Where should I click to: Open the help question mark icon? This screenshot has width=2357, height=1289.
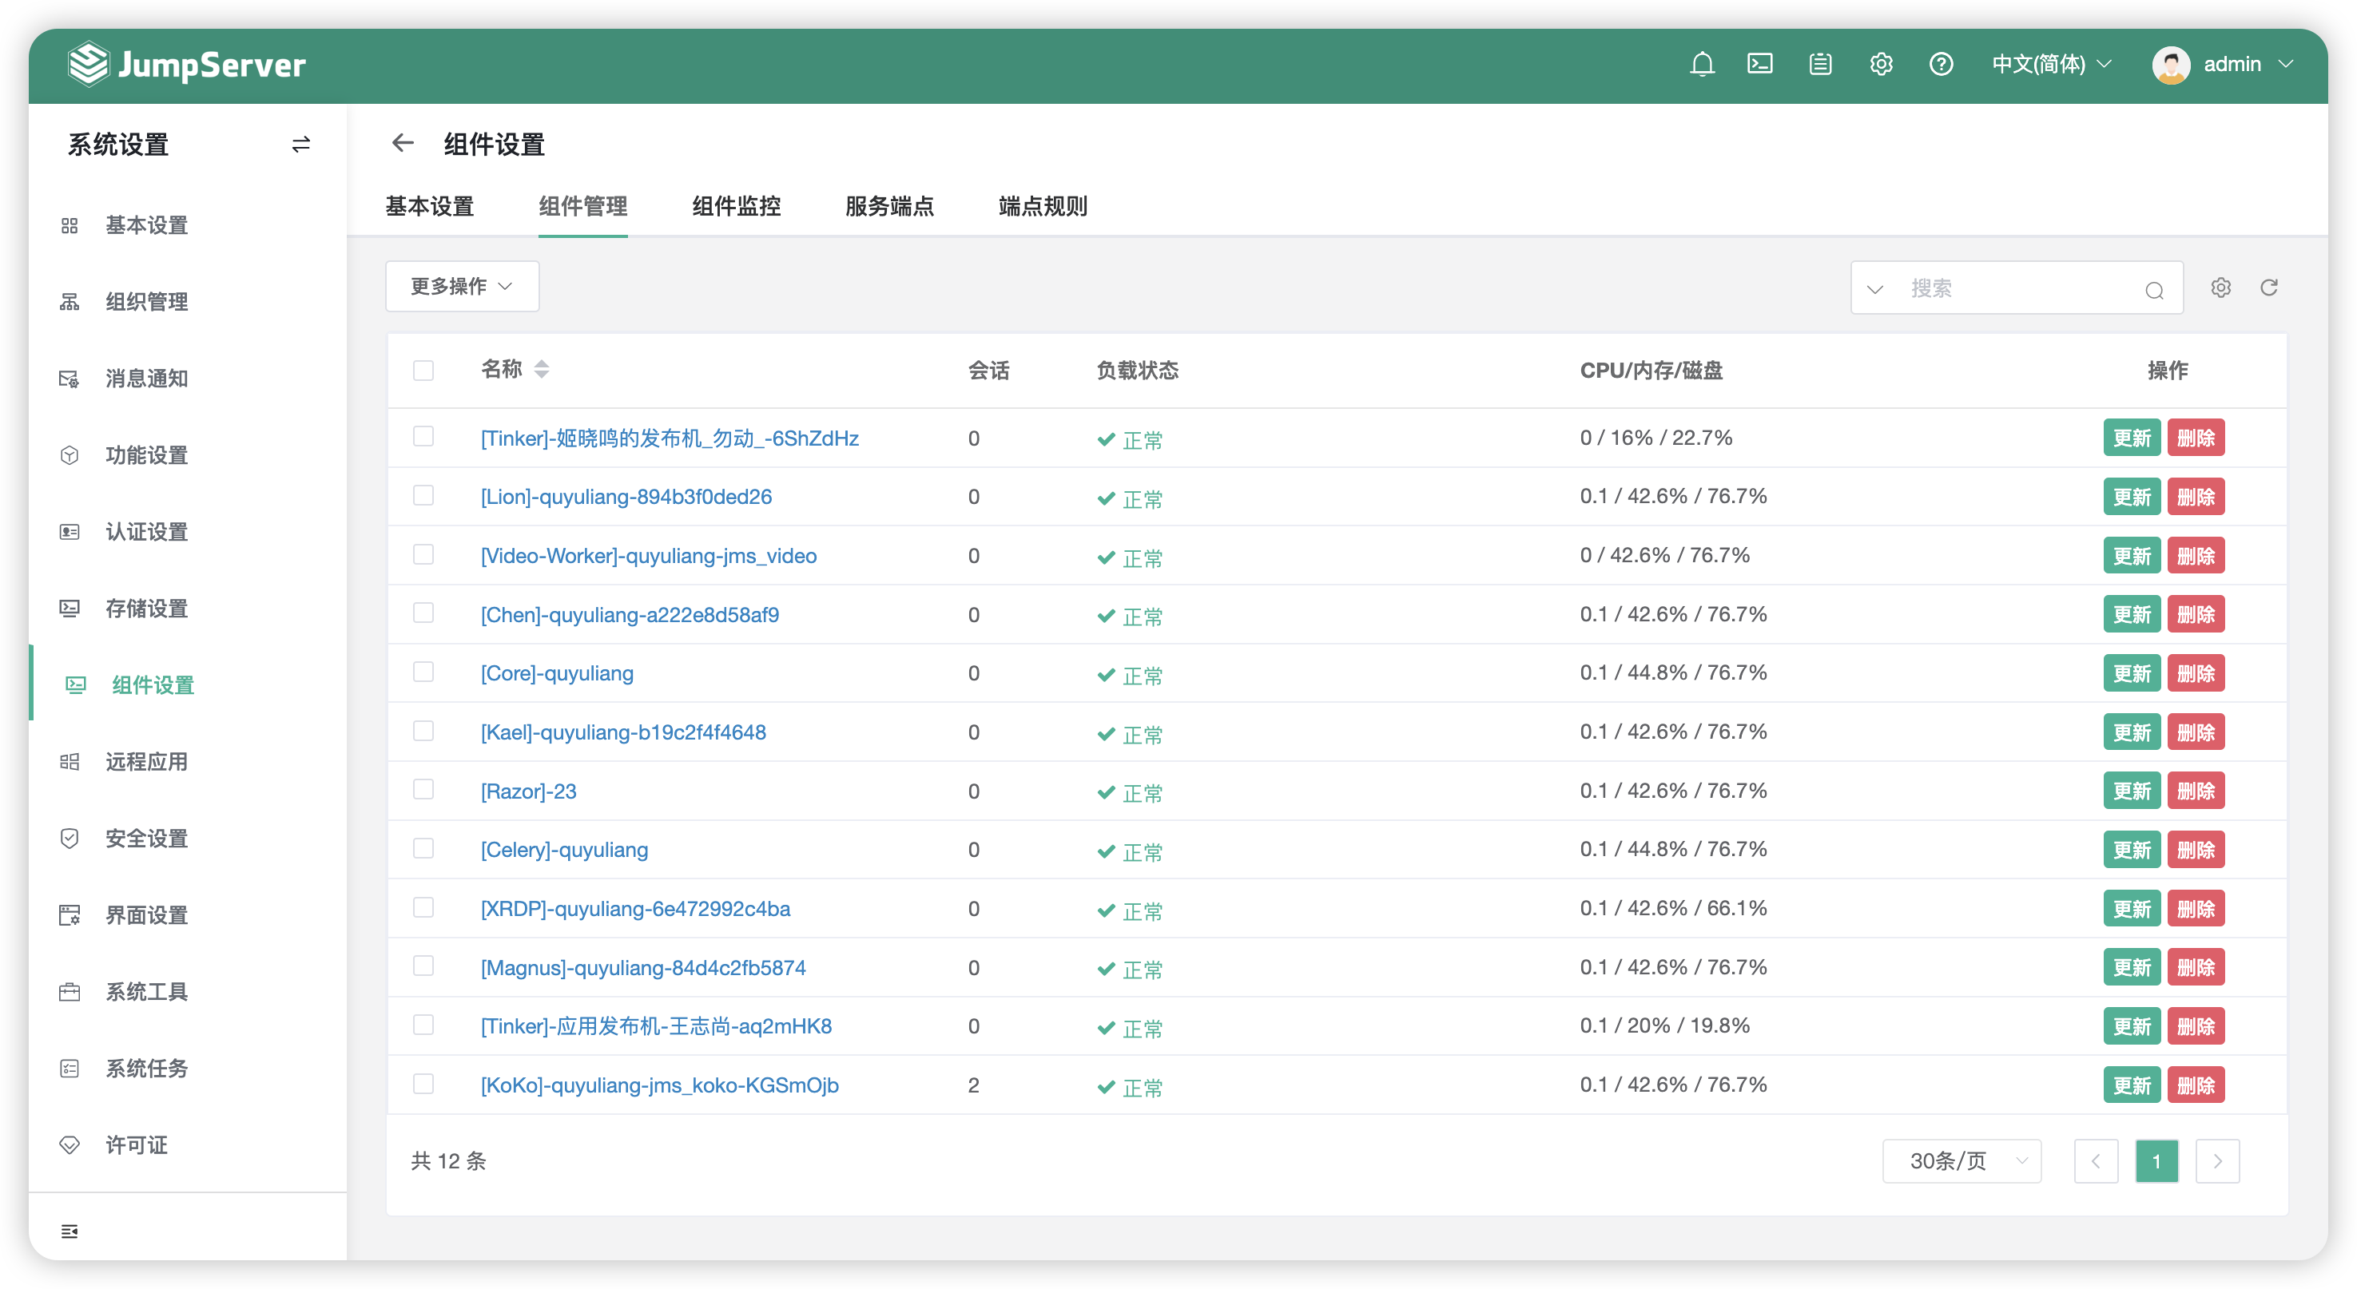pyautogui.click(x=1941, y=64)
